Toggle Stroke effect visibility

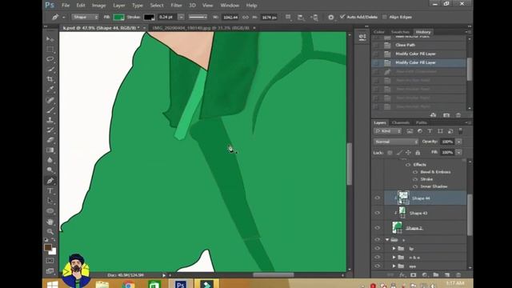415,179
